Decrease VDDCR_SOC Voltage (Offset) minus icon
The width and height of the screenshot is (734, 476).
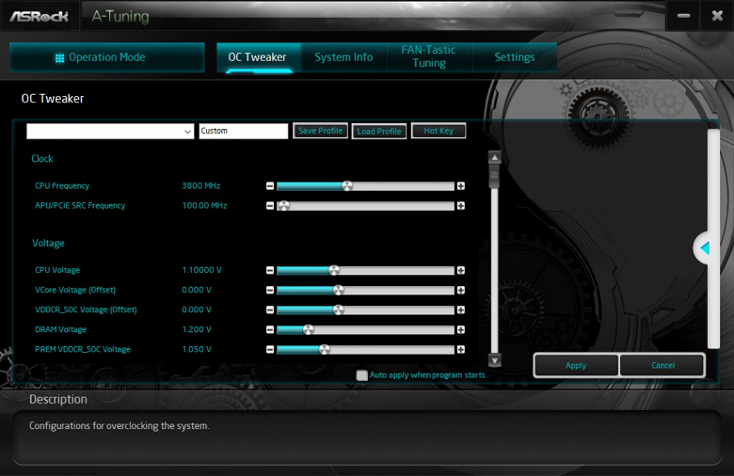(x=270, y=309)
